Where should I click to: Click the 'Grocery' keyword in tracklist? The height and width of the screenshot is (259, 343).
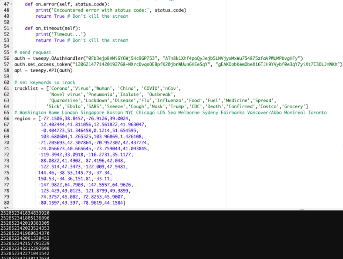point(294,106)
